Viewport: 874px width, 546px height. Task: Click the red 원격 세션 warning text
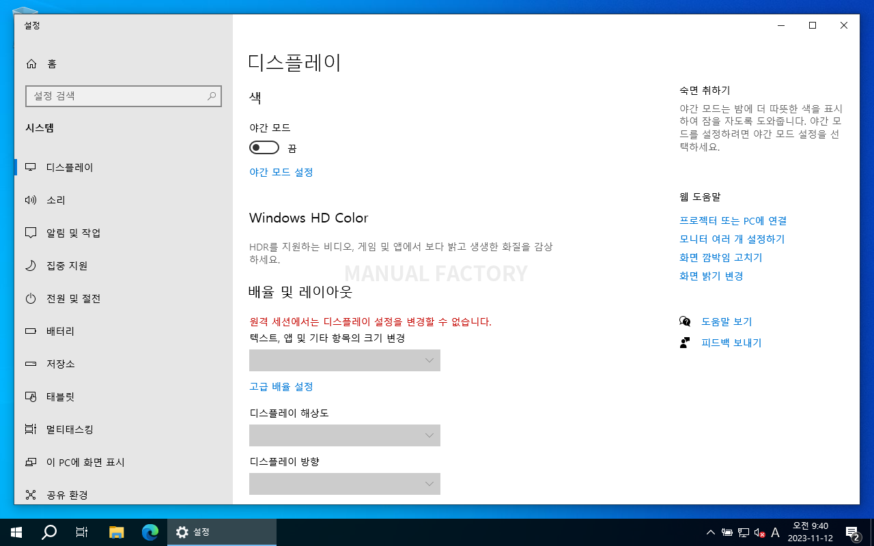[370, 321]
